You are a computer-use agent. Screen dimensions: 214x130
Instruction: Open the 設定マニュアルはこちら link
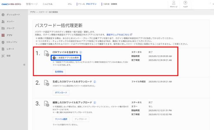pos(118,34)
